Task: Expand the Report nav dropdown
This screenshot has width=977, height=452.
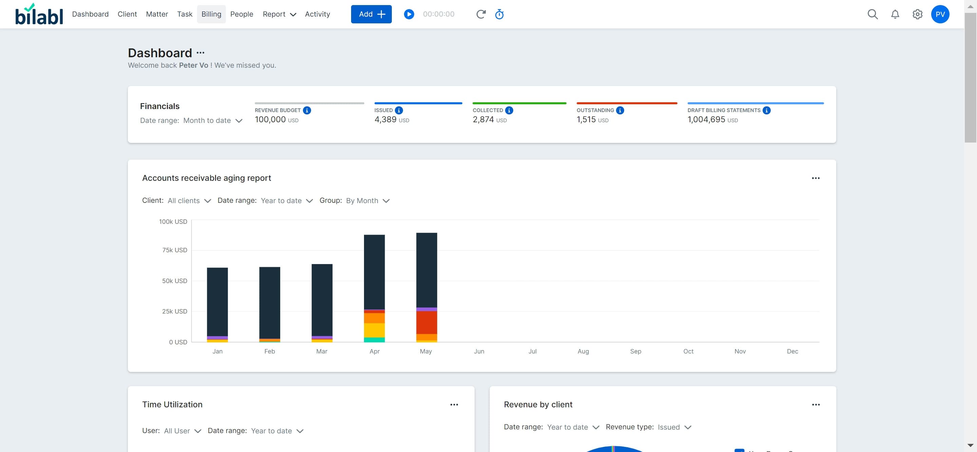Action: pyautogui.click(x=279, y=14)
